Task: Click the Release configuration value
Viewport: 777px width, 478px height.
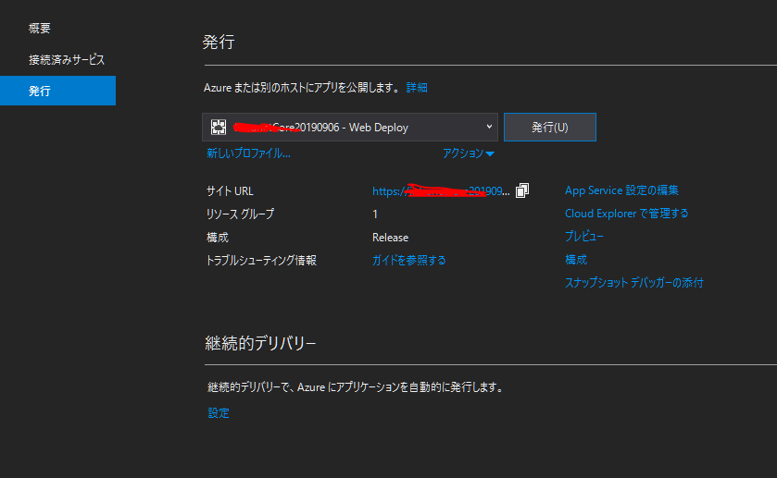Action: [391, 238]
